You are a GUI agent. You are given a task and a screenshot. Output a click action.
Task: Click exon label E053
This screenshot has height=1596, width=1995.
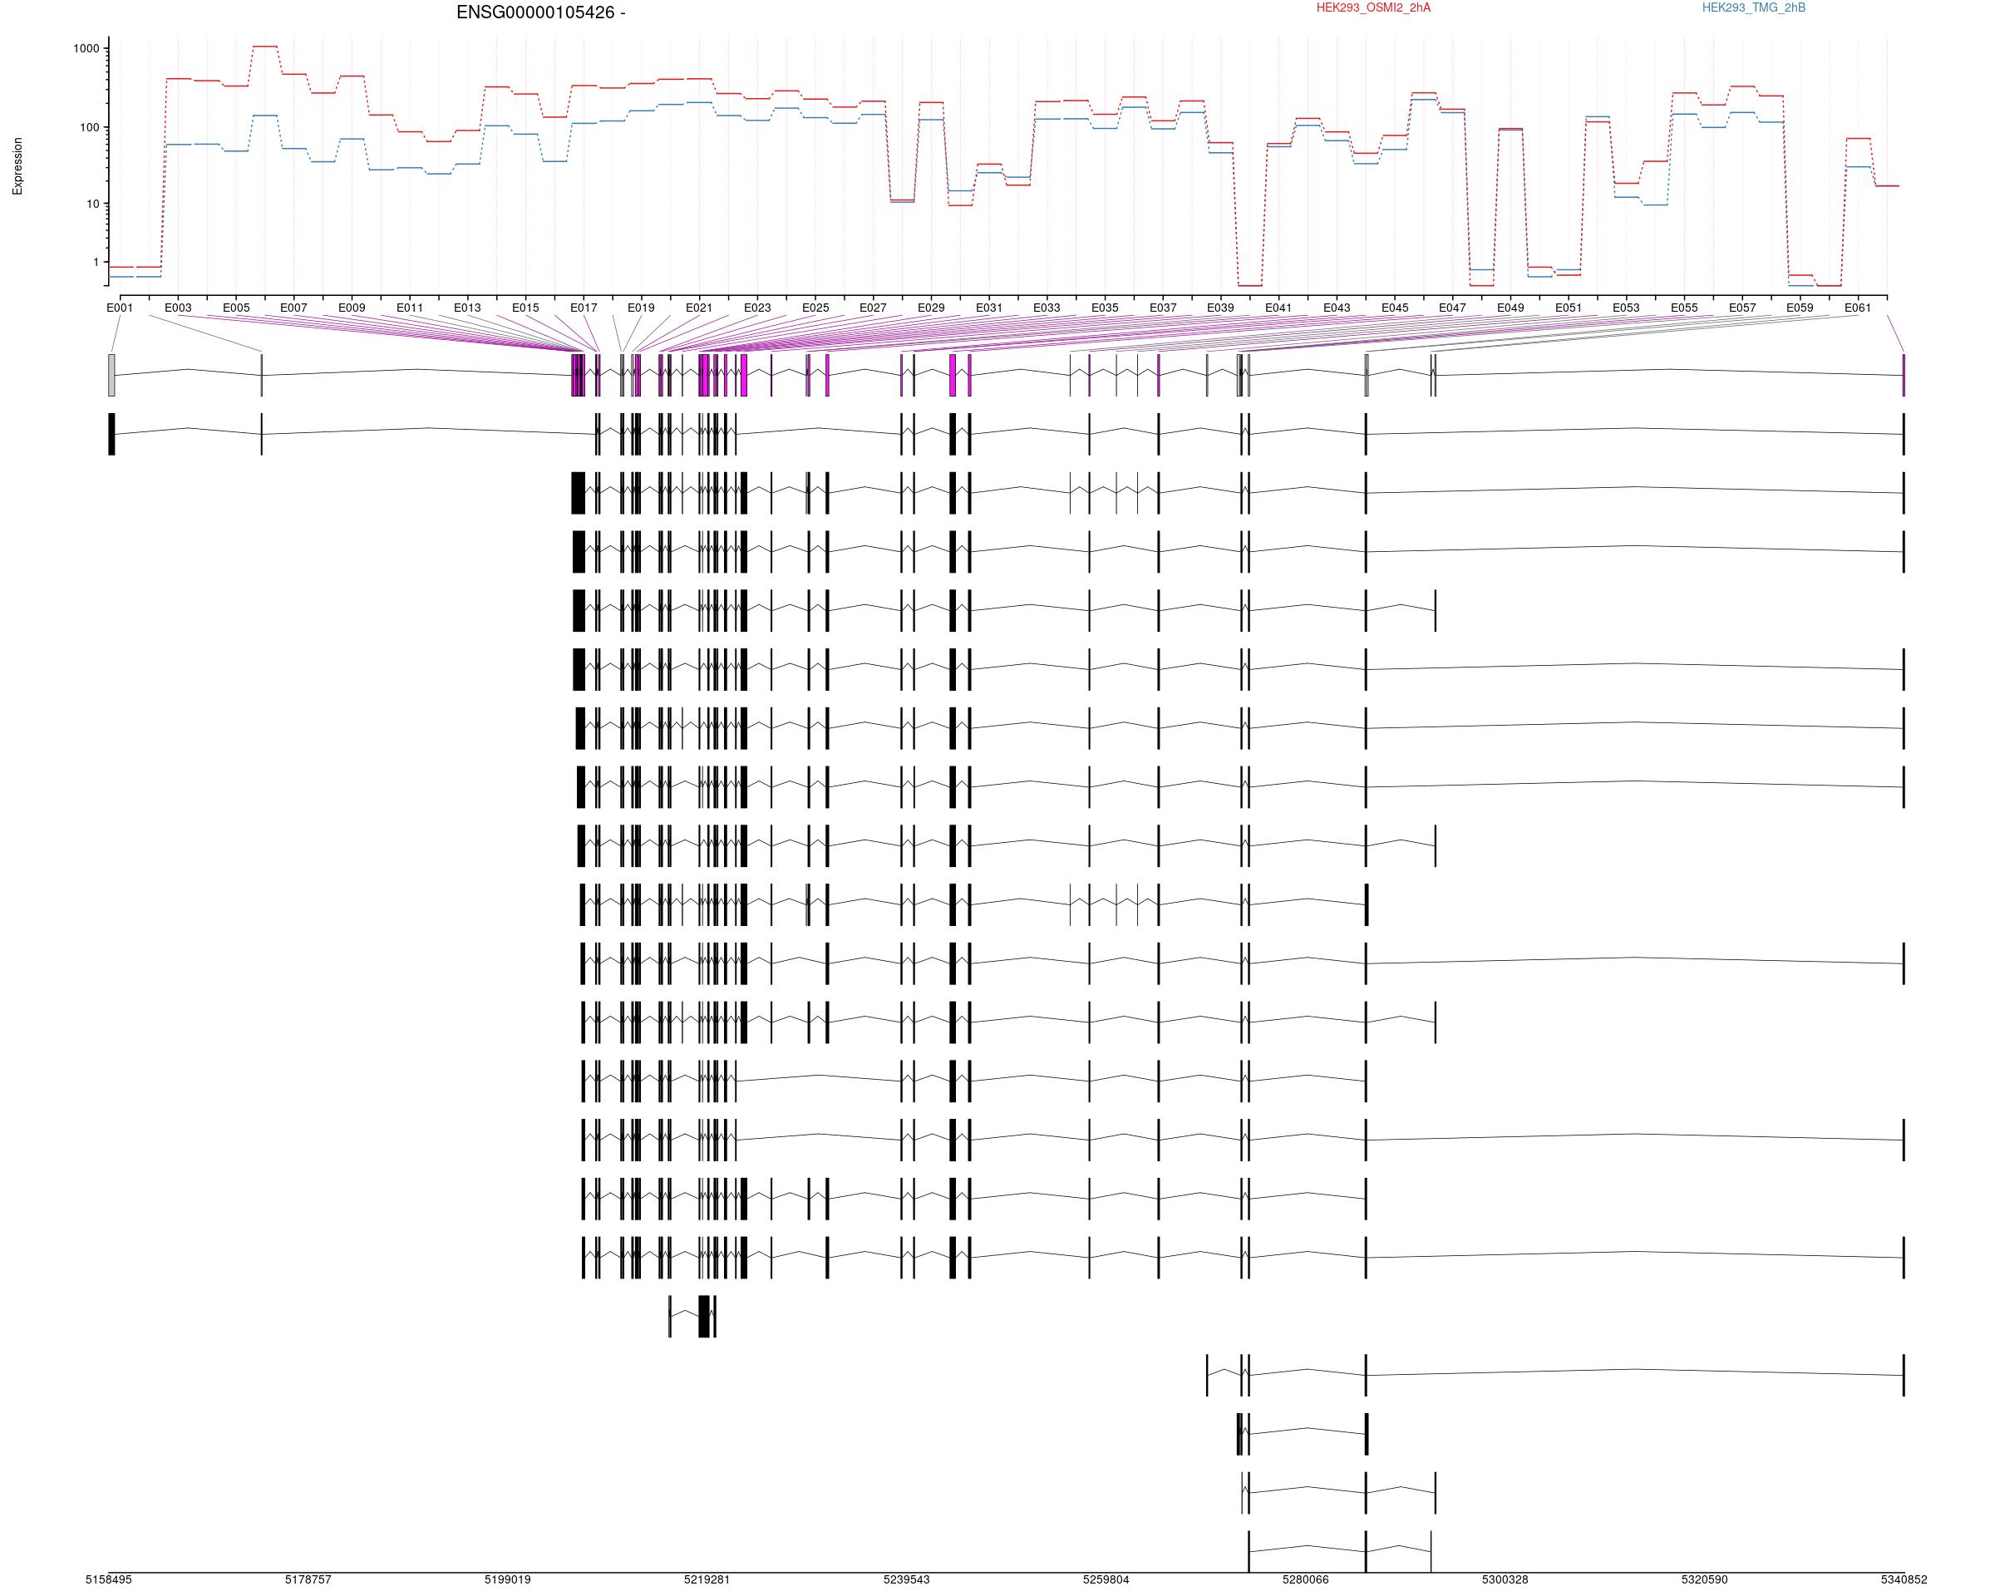point(1627,308)
